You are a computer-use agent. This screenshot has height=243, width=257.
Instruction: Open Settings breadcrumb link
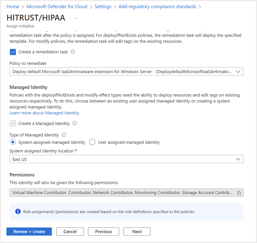[103, 7]
